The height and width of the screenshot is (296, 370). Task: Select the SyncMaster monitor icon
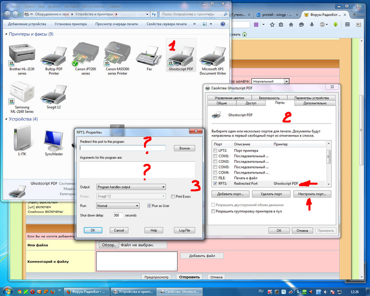(x=54, y=141)
